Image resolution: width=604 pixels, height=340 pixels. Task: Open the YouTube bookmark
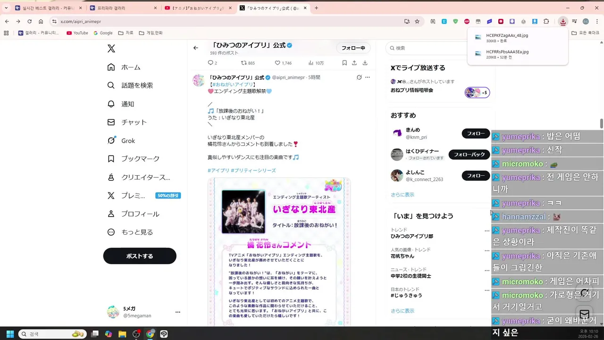pos(77,33)
